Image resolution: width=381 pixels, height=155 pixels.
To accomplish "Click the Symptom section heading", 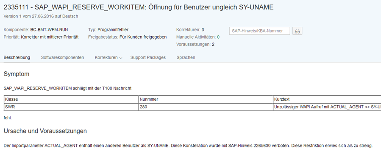I will [x=17, y=74].
